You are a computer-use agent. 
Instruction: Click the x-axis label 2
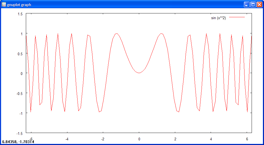click(175, 139)
